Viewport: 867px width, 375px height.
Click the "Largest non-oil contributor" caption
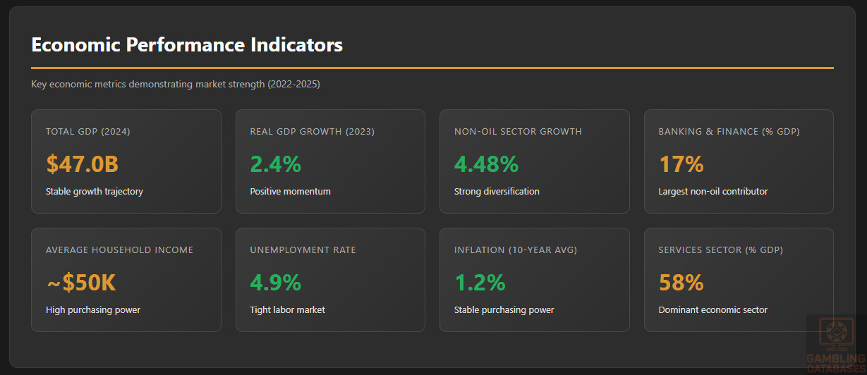[713, 192]
